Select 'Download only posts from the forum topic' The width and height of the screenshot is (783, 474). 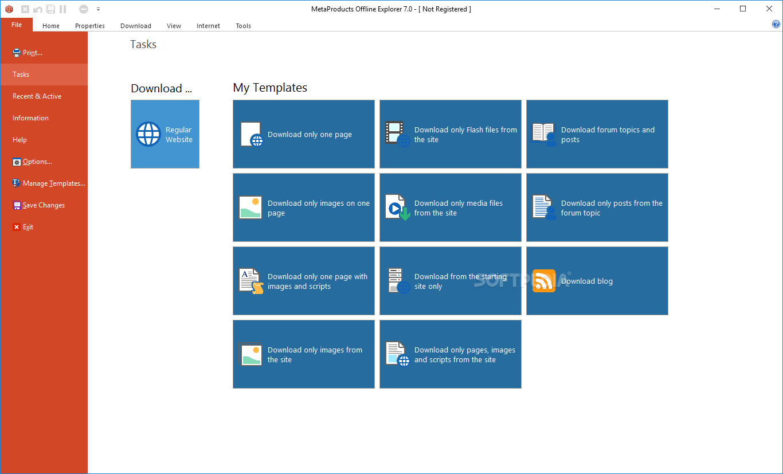[x=597, y=207]
